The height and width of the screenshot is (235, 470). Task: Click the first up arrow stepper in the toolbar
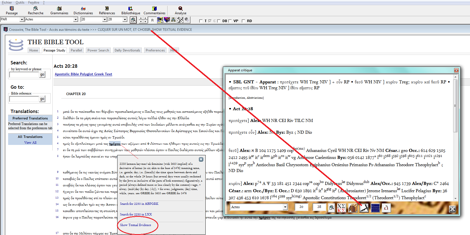tap(141, 18)
